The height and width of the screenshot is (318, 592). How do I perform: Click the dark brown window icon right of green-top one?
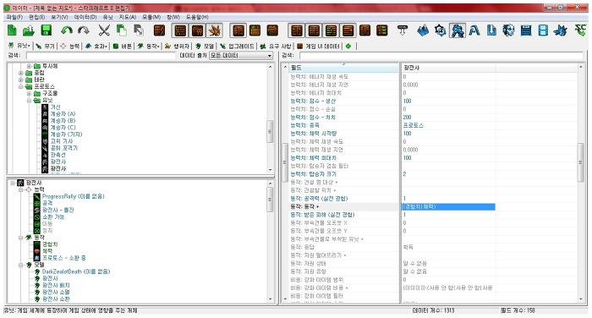coord(272,30)
